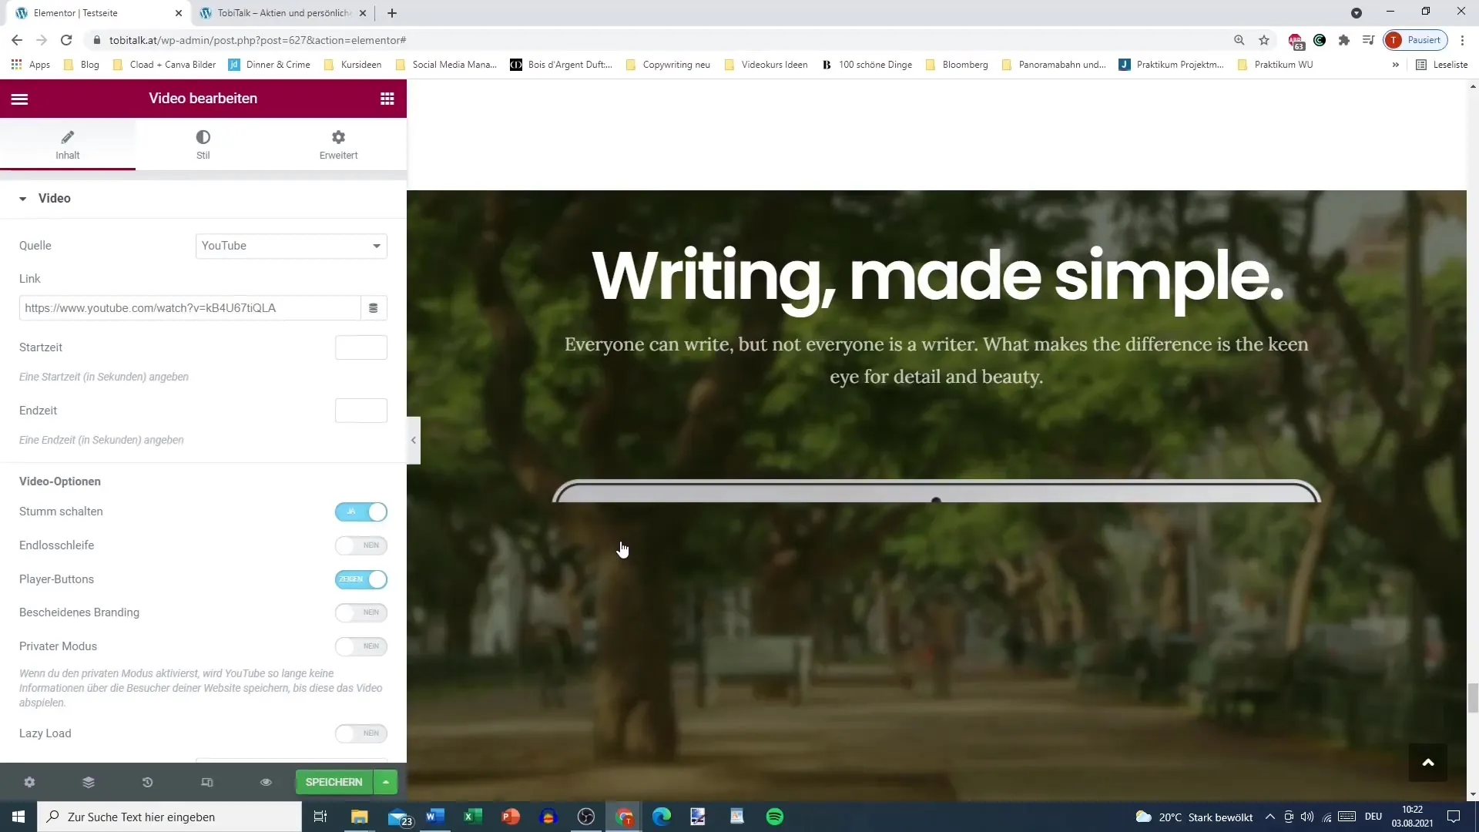The height and width of the screenshot is (832, 1479).
Task: Open browser zoom magnifier icon
Action: click(x=1239, y=40)
